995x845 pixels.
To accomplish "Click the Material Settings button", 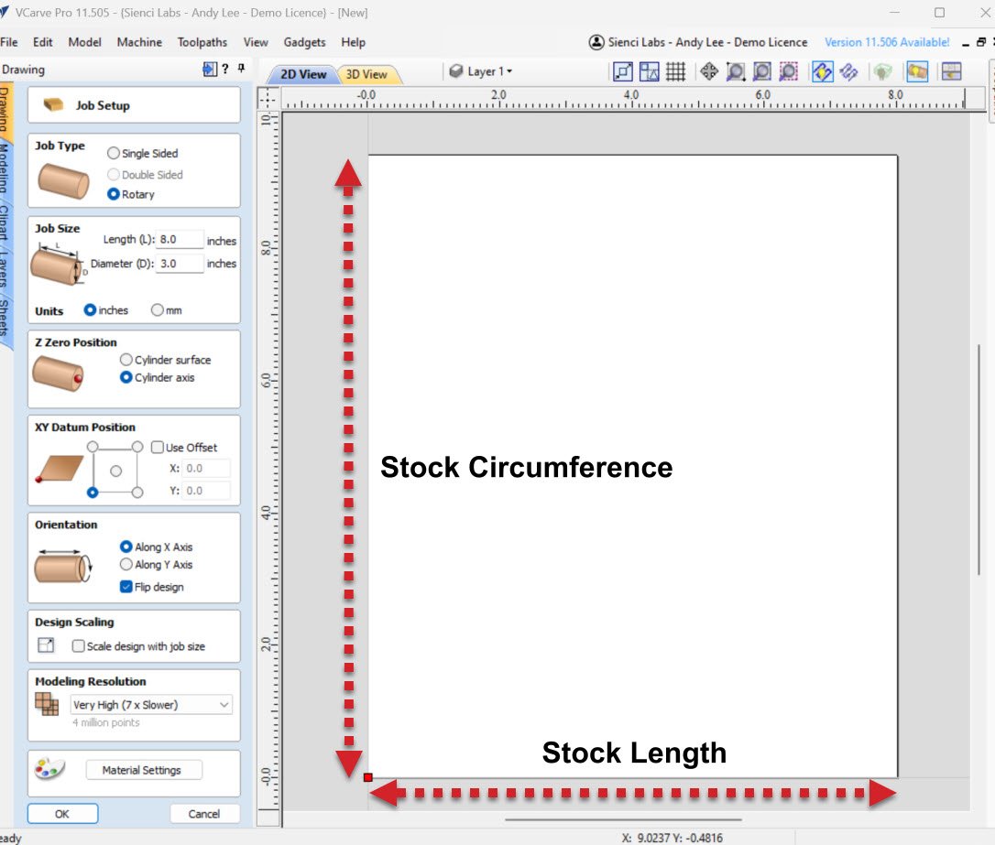I will [144, 770].
